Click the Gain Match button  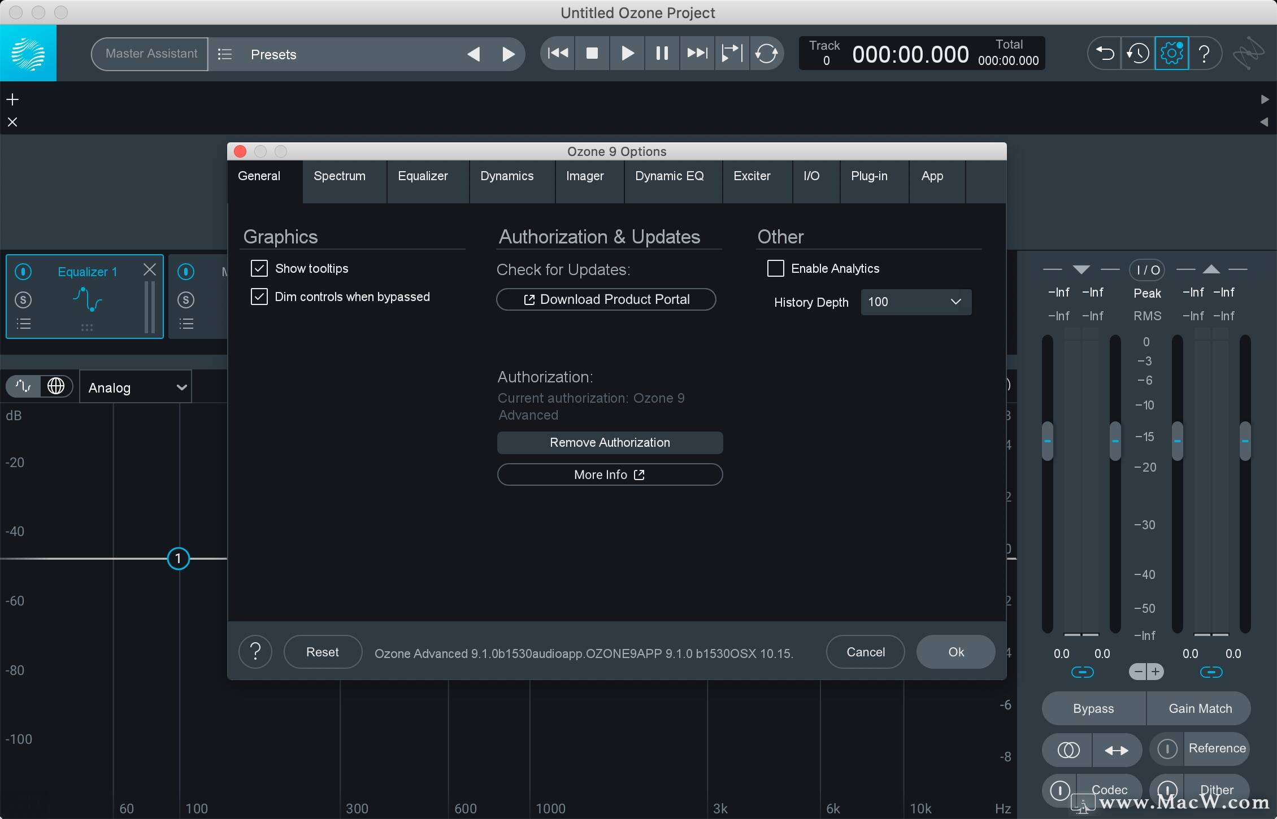pyautogui.click(x=1200, y=708)
